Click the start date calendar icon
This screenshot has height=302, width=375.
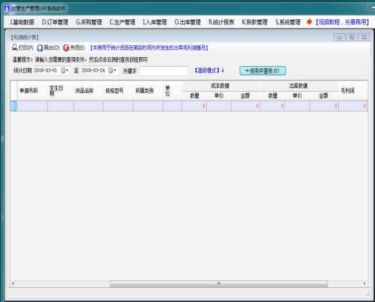[63, 71]
